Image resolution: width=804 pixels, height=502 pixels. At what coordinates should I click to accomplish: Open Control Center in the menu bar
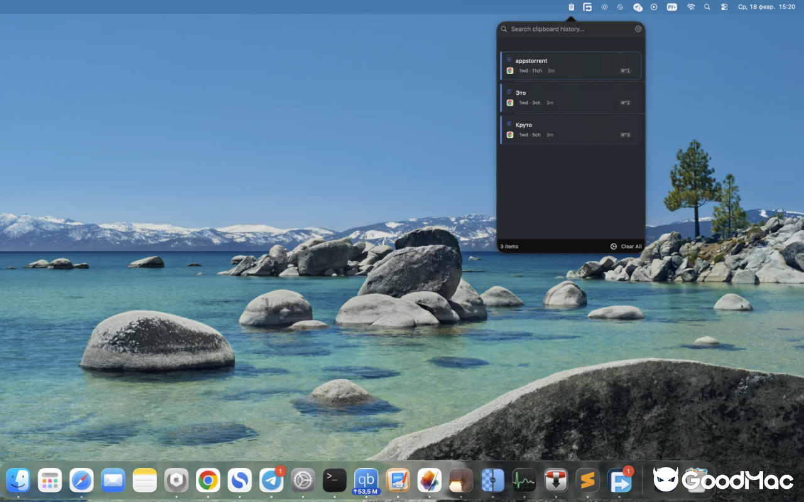click(x=723, y=7)
